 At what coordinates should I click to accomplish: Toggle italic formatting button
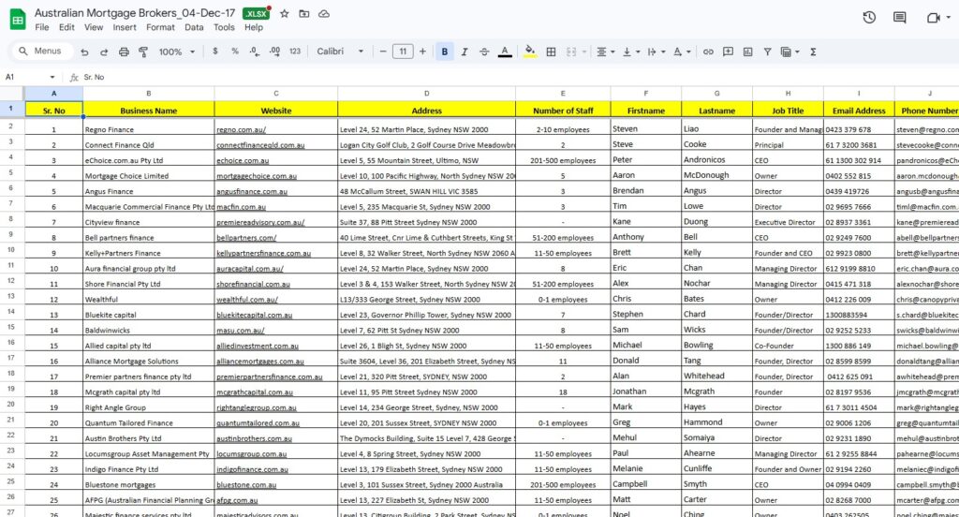point(465,52)
